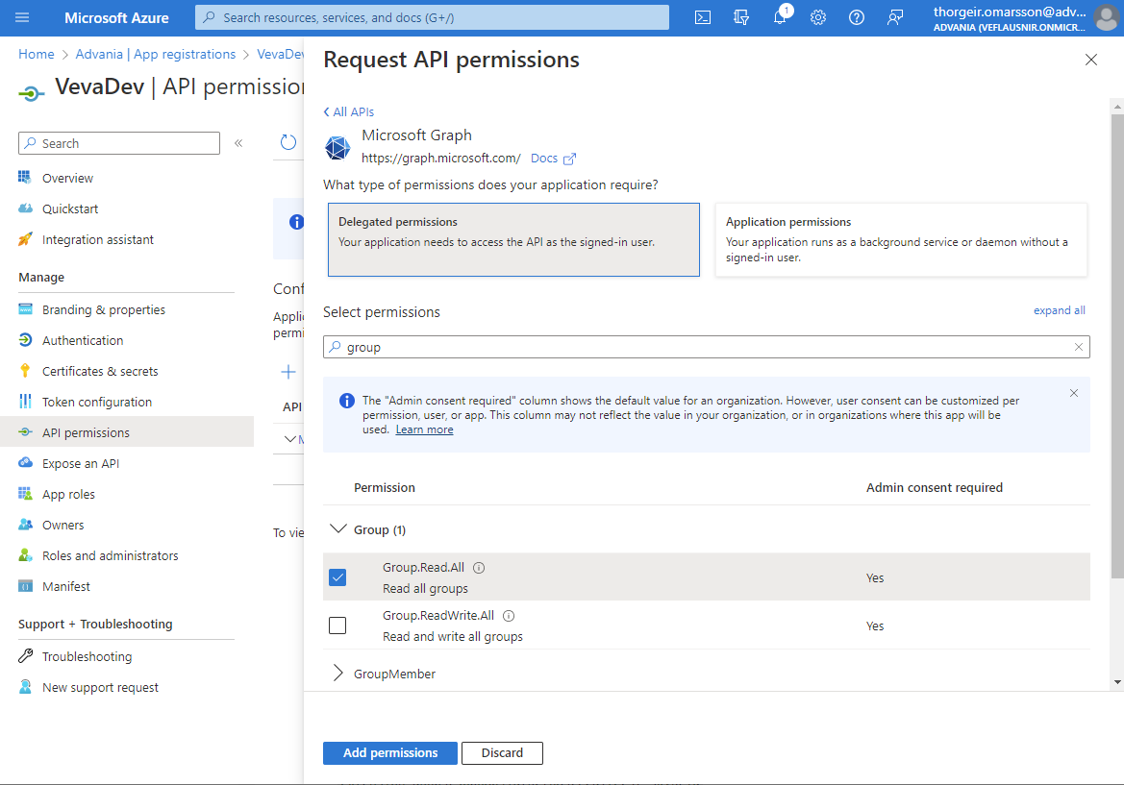Click Microsoft Azure portal title

coord(117,18)
